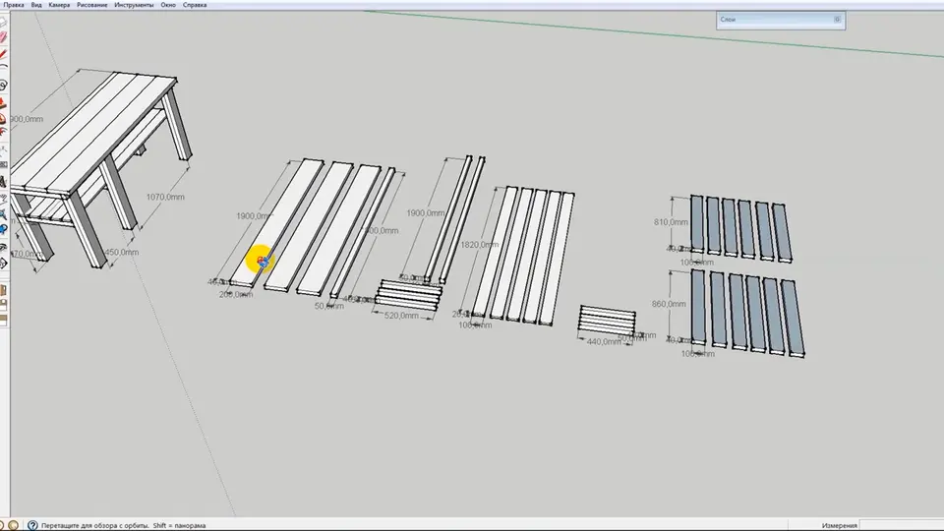The width and height of the screenshot is (944, 531).
Task: Open the Правка menu
Action: tap(13, 5)
